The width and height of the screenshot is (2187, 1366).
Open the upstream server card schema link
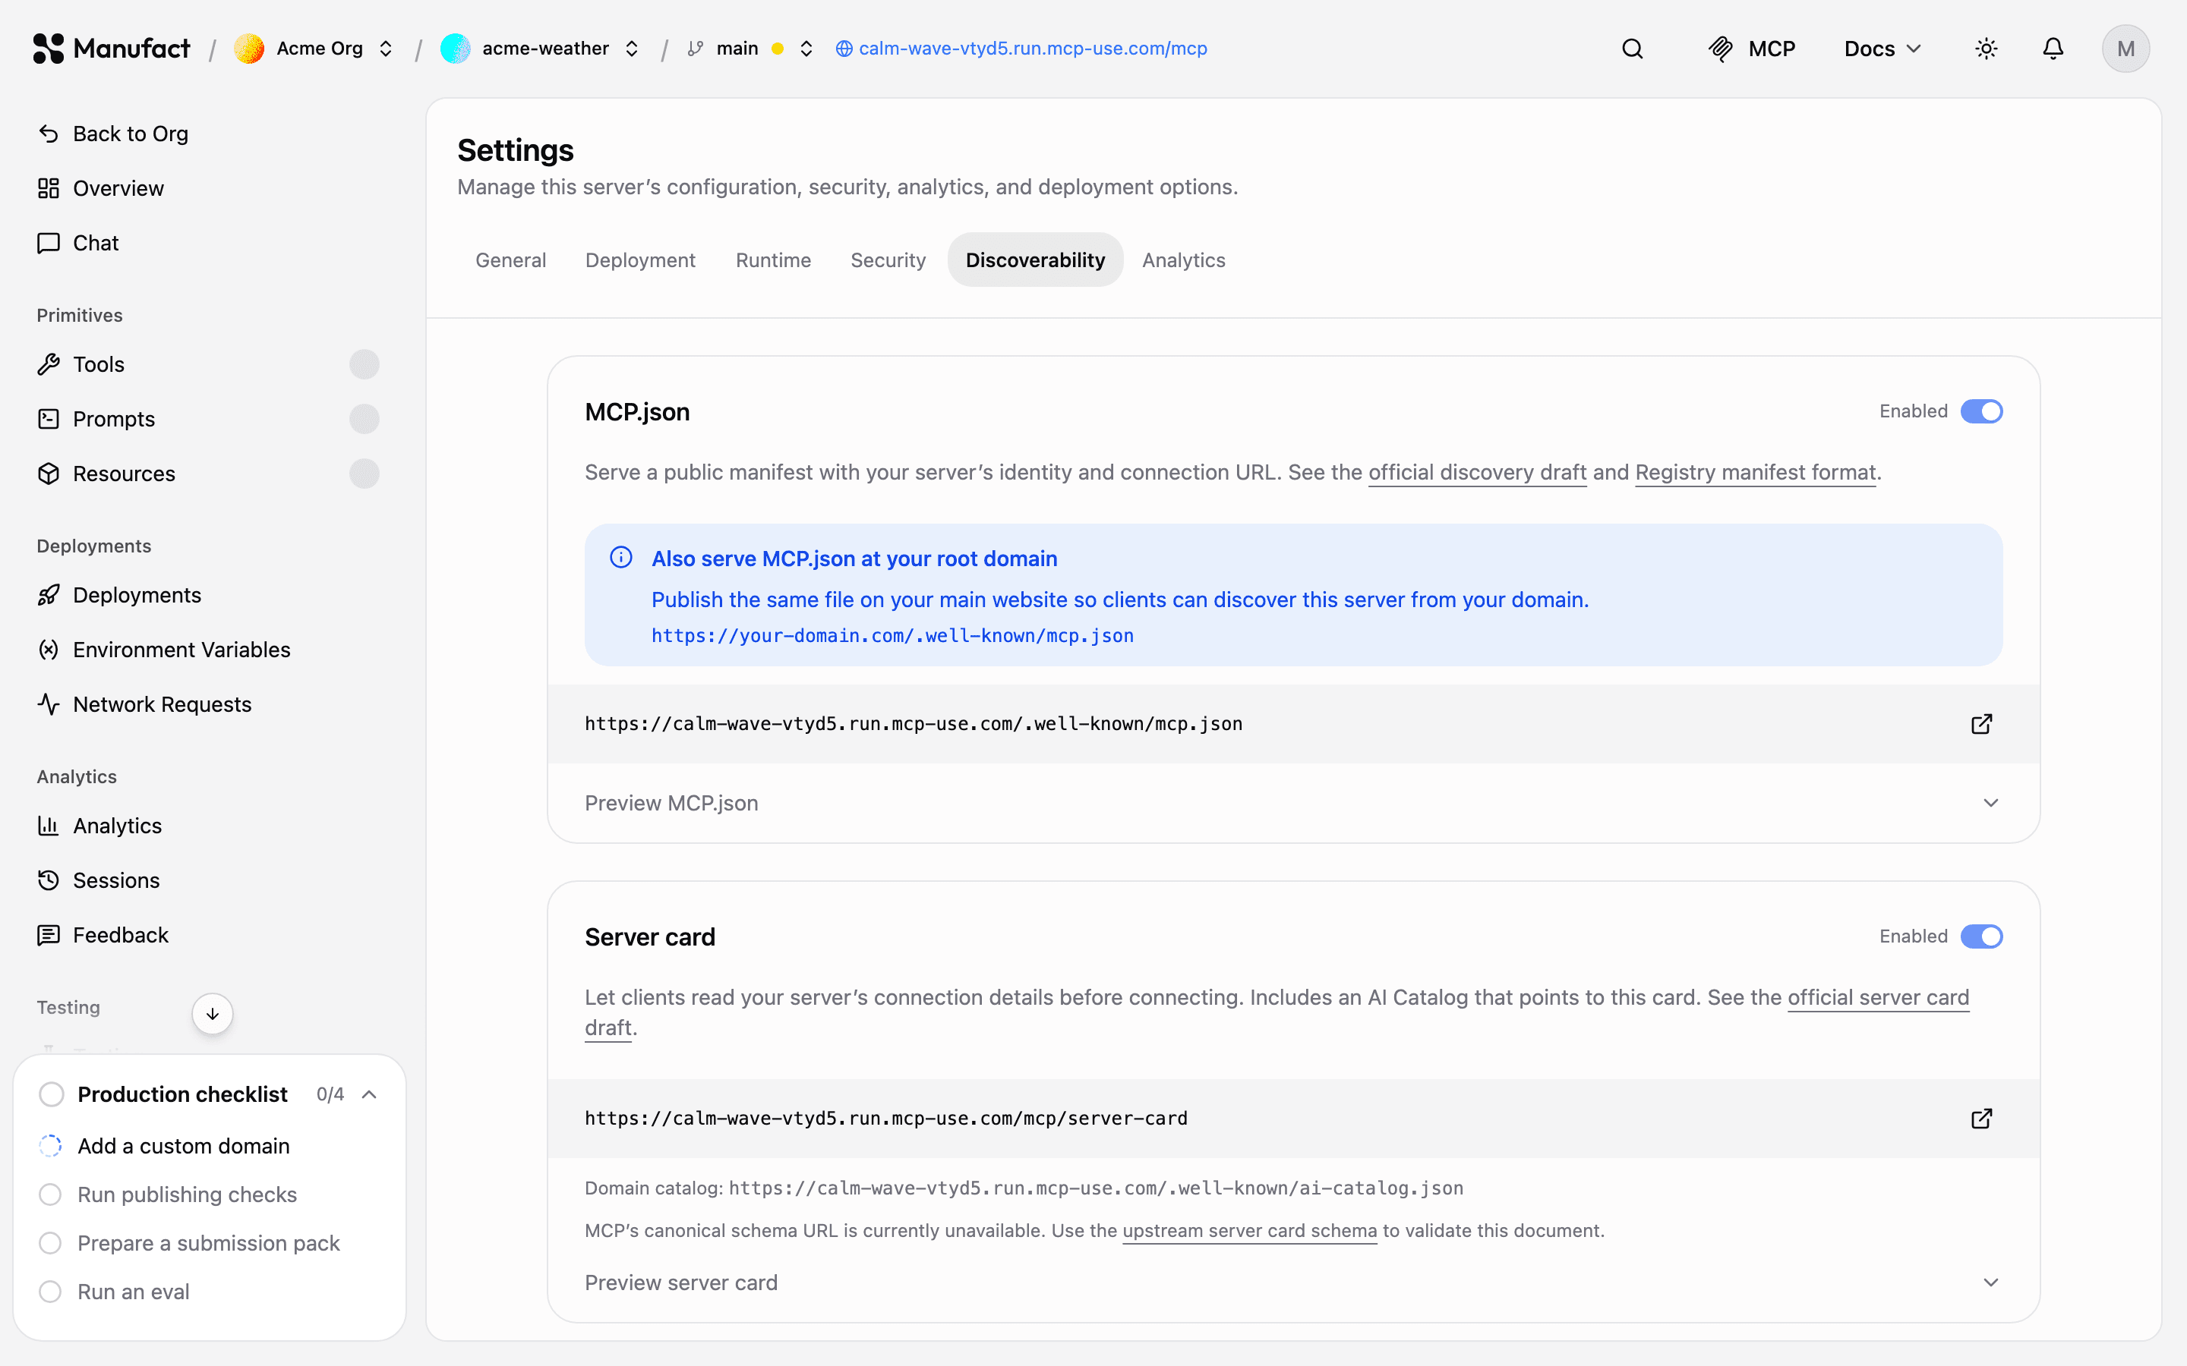pyautogui.click(x=1249, y=1230)
